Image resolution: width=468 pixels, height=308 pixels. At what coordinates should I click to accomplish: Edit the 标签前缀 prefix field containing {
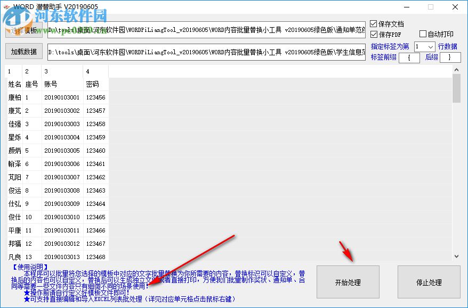tap(410, 57)
